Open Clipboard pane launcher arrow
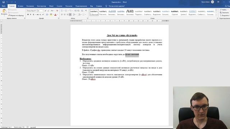Image resolution: width=230 pixels, height=129 pixels. point(24,18)
